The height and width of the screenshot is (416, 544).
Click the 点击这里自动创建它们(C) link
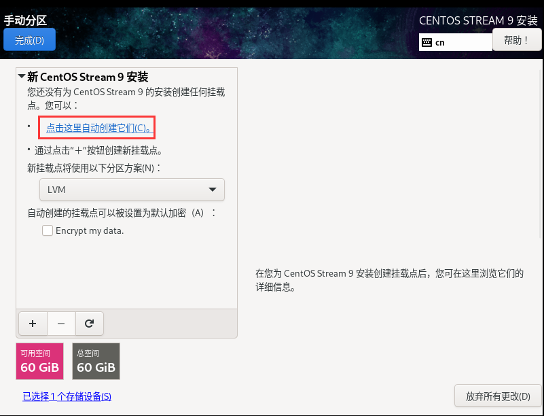(x=99, y=128)
